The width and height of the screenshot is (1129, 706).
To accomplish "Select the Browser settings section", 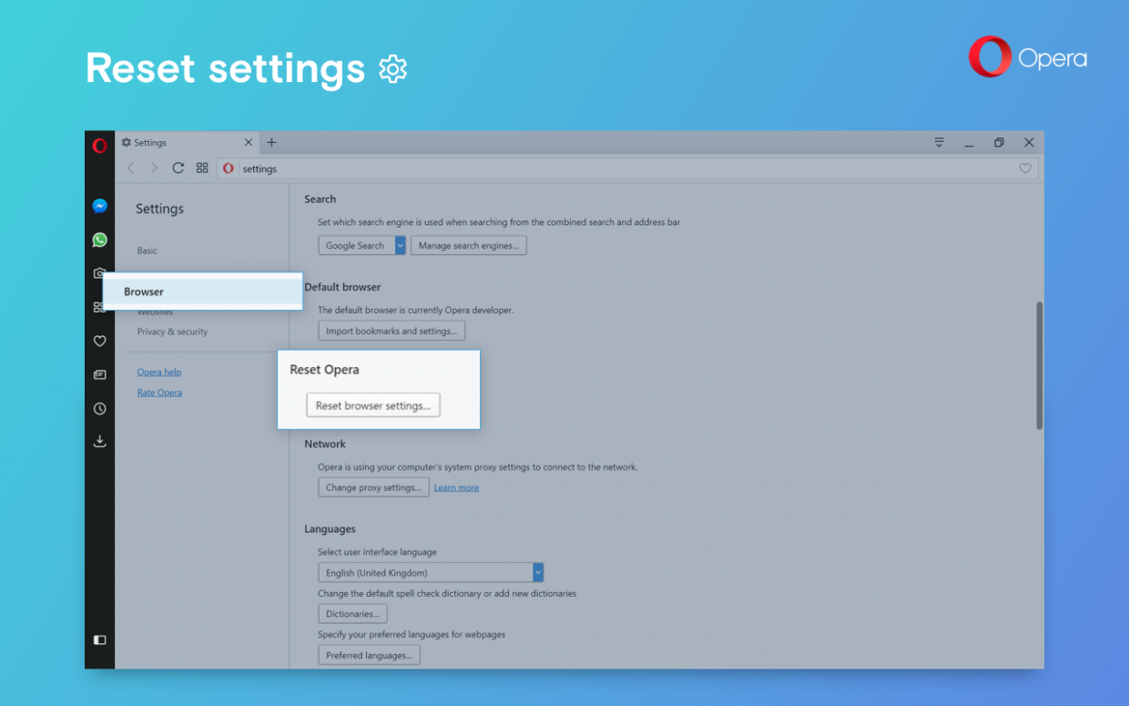I will coord(144,291).
